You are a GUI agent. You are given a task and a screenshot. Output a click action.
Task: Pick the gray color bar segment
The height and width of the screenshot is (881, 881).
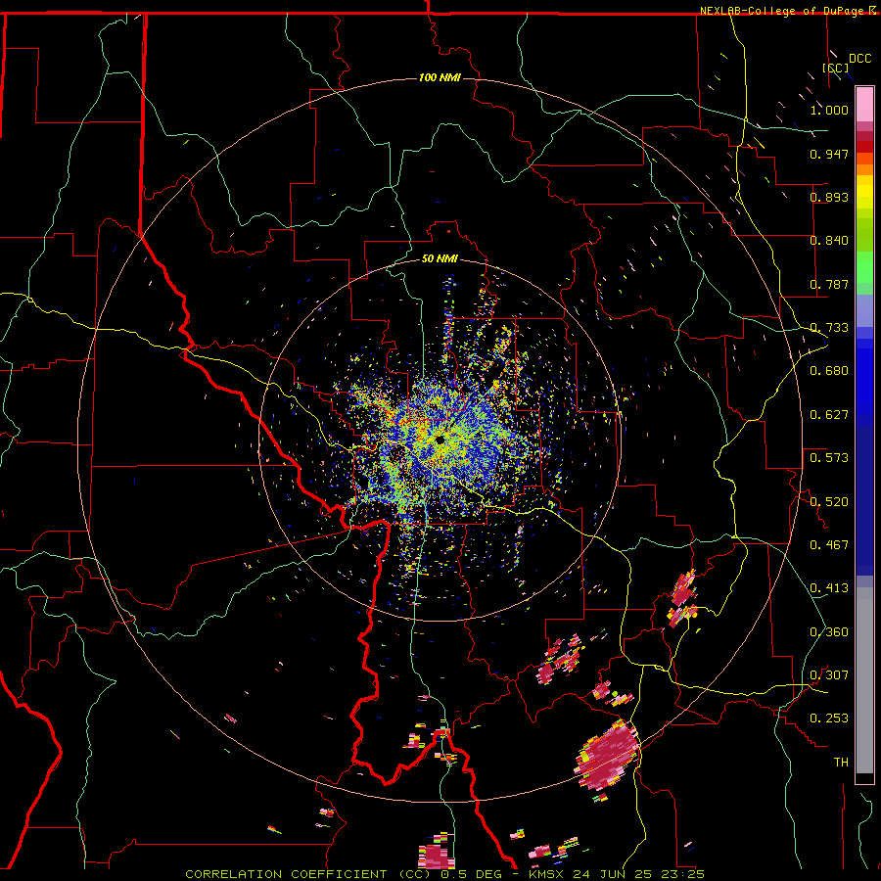point(864,680)
